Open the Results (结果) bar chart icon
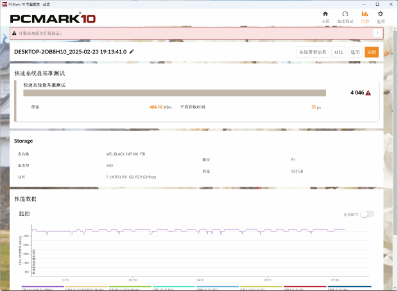The image size is (398, 291). pyautogui.click(x=365, y=14)
